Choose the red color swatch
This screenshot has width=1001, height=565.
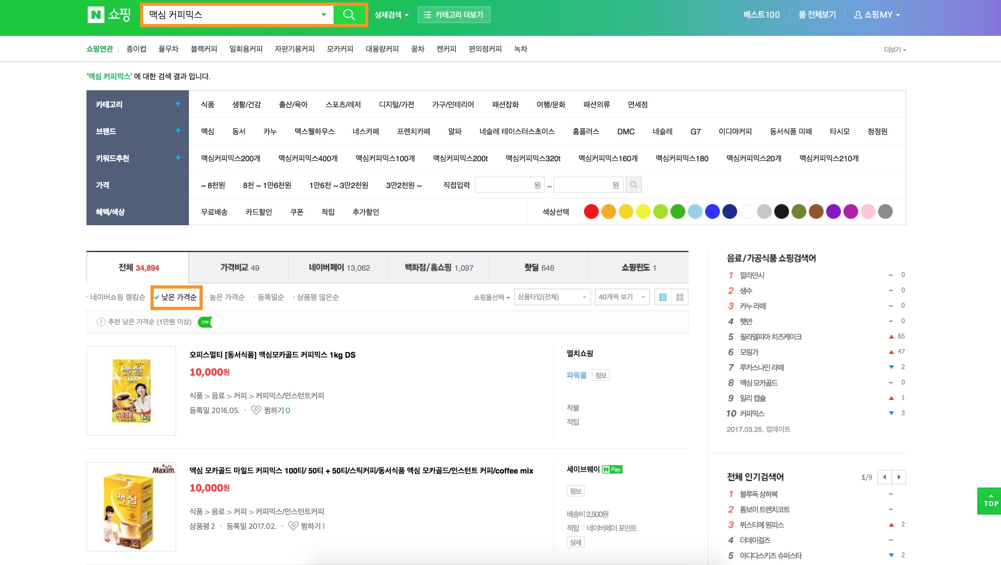pyautogui.click(x=591, y=211)
